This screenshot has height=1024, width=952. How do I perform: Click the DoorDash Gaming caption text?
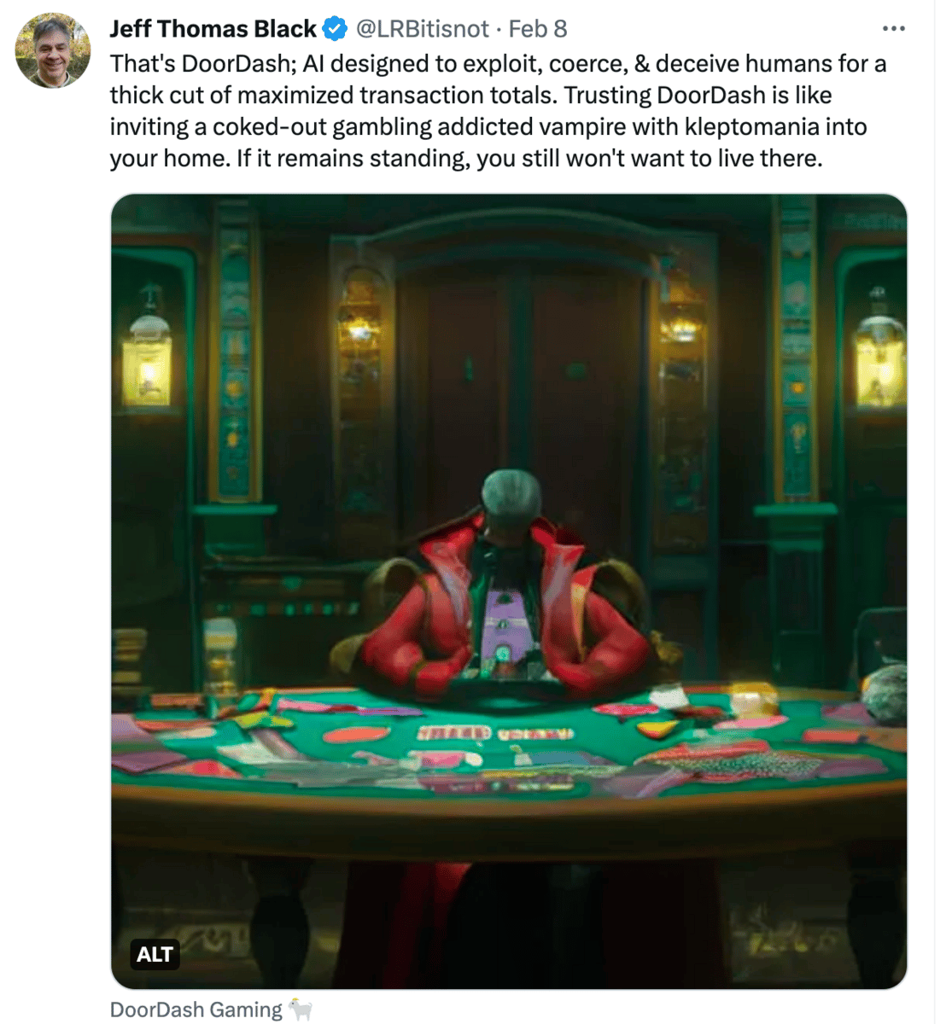(x=196, y=1009)
